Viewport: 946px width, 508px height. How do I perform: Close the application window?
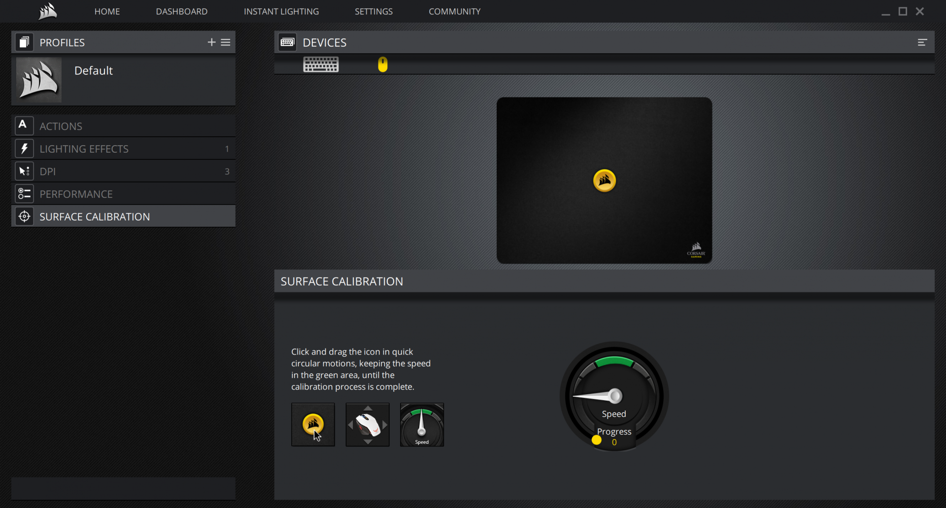pyautogui.click(x=920, y=11)
